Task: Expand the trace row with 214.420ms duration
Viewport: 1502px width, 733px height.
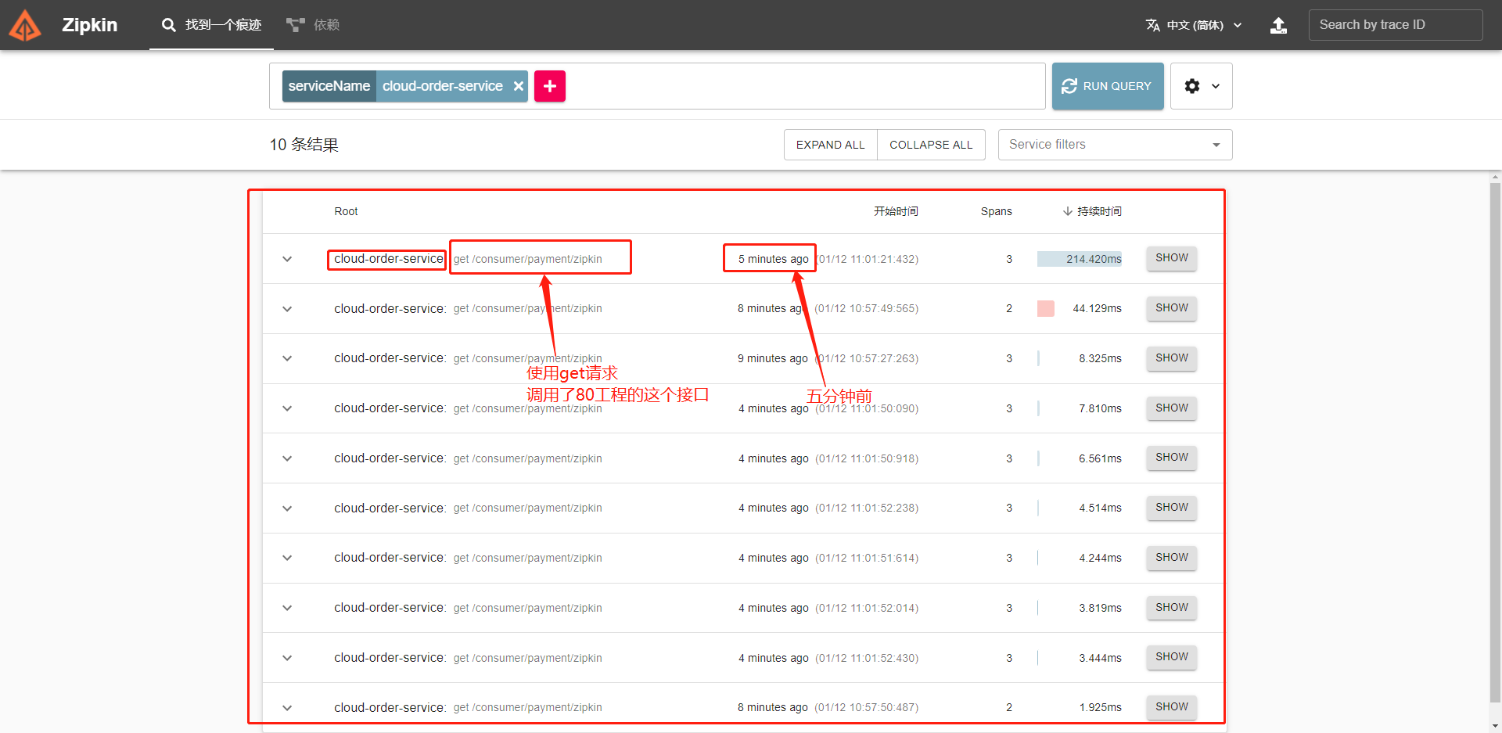Action: (x=287, y=259)
